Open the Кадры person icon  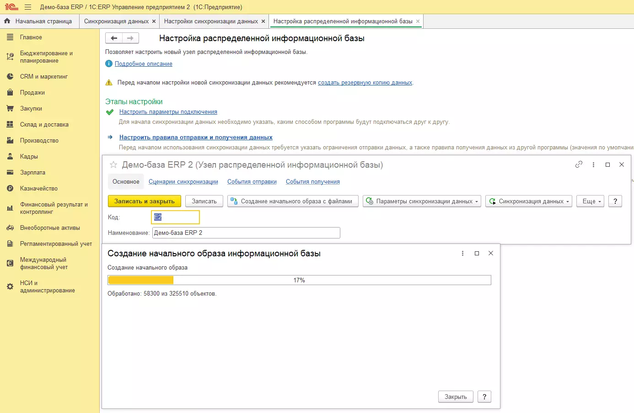pos(10,157)
